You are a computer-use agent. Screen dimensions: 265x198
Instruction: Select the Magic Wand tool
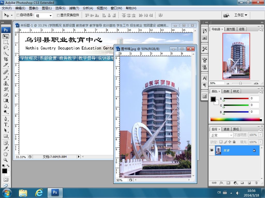pos(6,54)
